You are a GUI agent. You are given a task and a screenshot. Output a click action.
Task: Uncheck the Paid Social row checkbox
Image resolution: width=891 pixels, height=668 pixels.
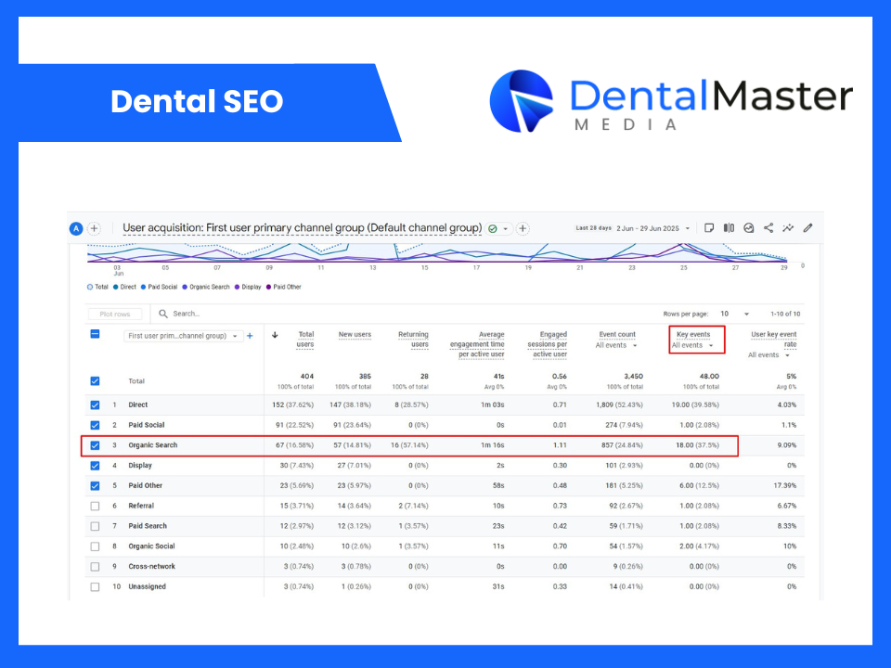pyautogui.click(x=95, y=426)
